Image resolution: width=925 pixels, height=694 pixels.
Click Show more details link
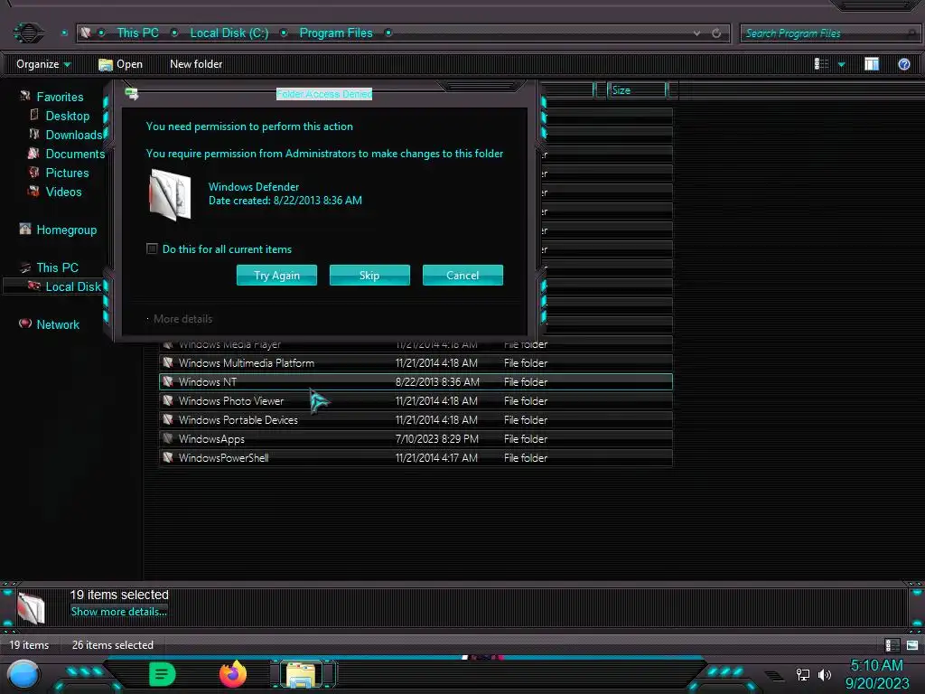[x=118, y=612]
